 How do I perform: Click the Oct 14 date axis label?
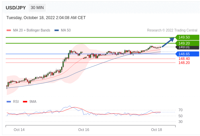(x=19, y=130)
